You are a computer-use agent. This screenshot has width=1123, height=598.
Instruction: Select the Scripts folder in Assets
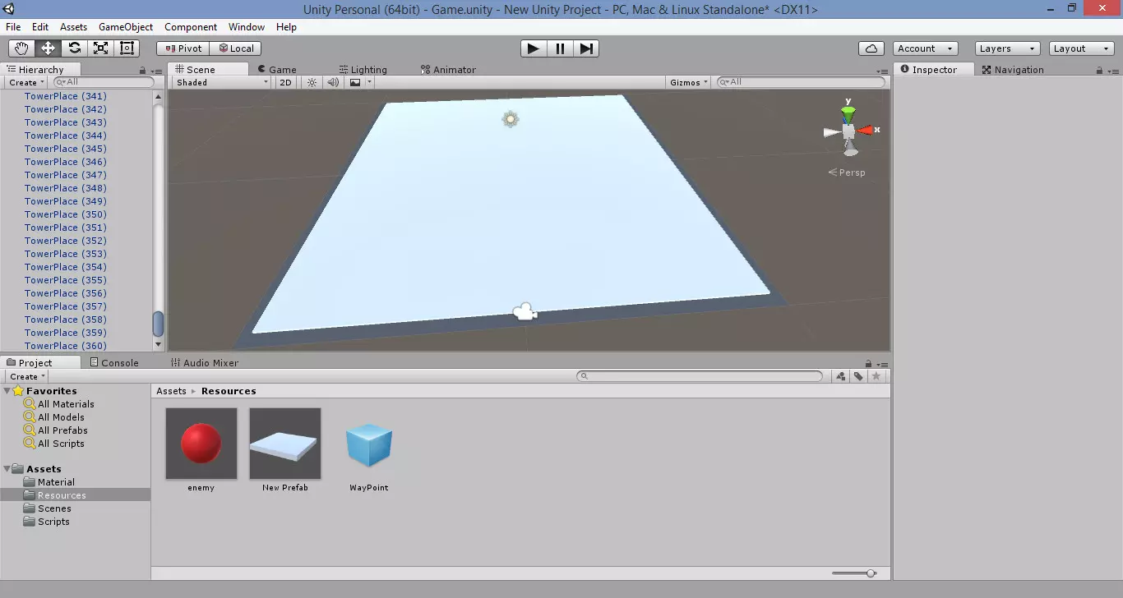[53, 522]
